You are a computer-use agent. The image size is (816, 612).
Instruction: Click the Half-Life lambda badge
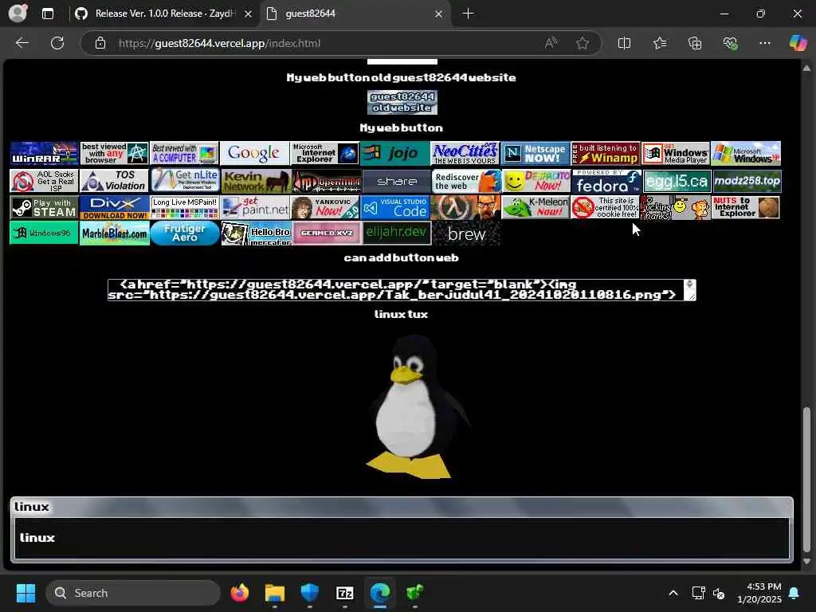pyautogui.click(x=465, y=207)
